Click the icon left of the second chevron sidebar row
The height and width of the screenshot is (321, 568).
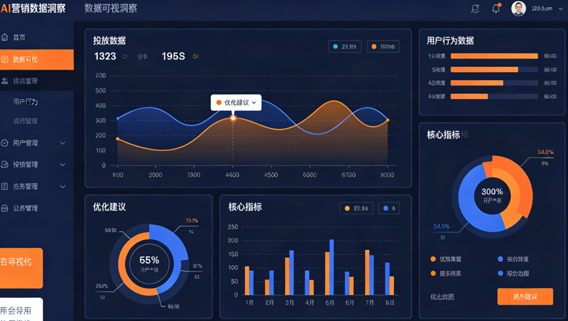pyautogui.click(x=5, y=164)
